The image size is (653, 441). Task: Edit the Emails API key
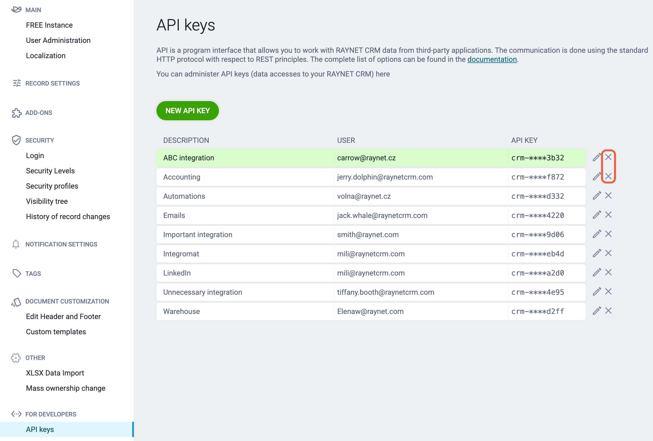(597, 215)
